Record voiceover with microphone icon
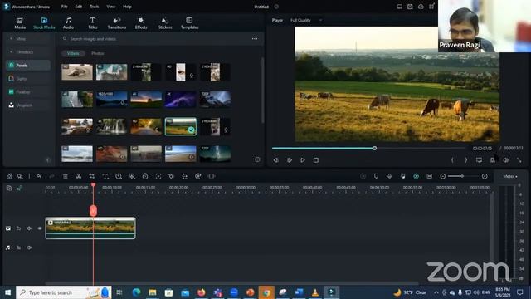 [389, 176]
